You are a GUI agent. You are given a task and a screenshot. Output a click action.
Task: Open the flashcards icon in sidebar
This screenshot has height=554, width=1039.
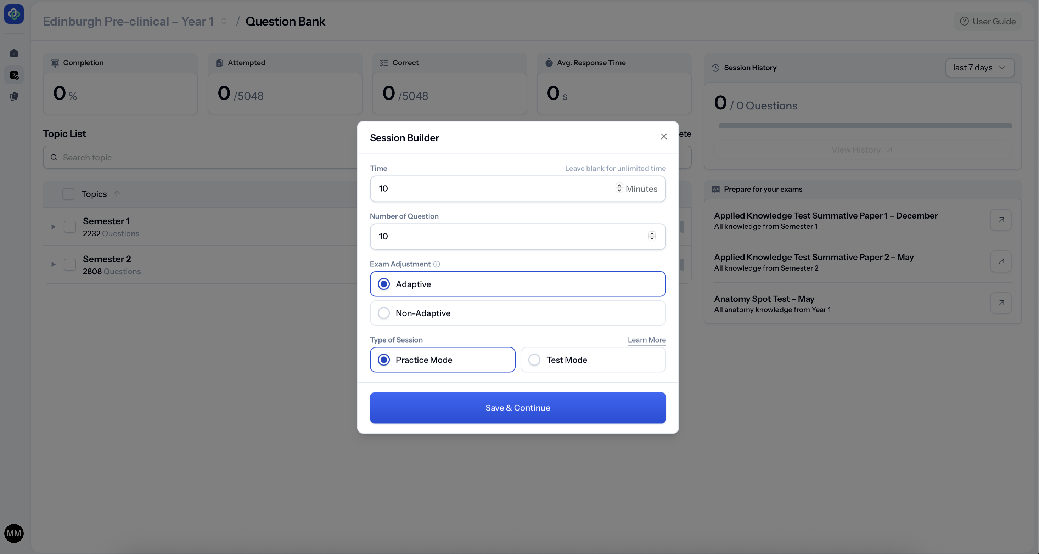pos(14,96)
